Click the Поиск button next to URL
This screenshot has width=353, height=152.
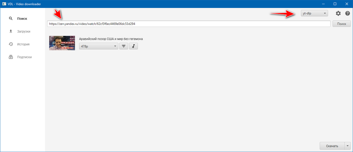pos(341,24)
